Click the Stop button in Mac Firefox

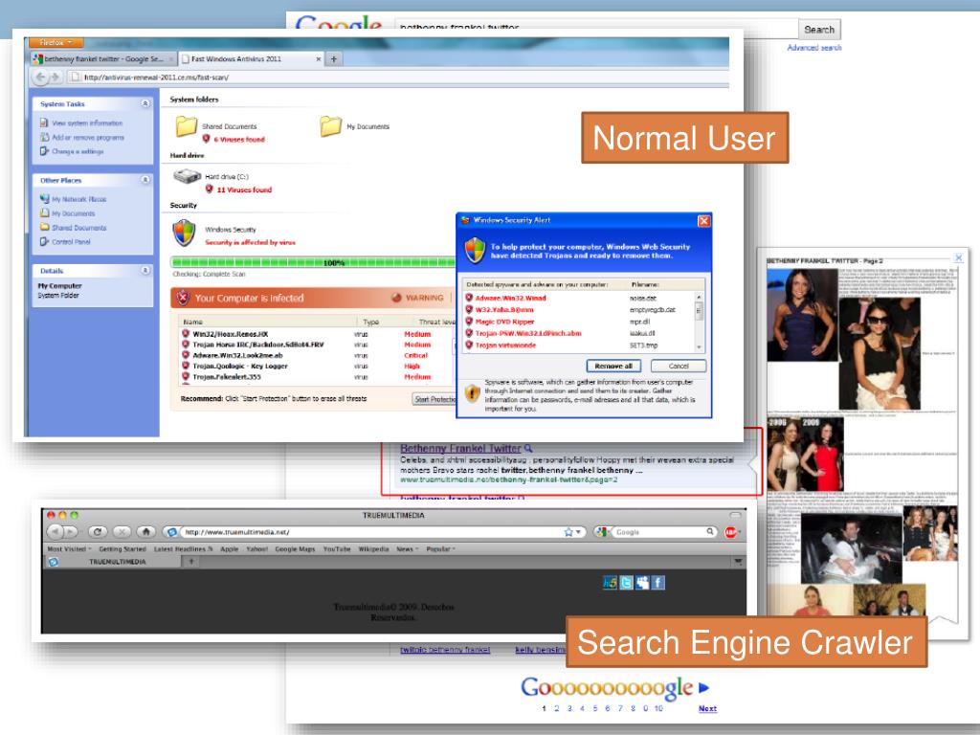pos(122,532)
